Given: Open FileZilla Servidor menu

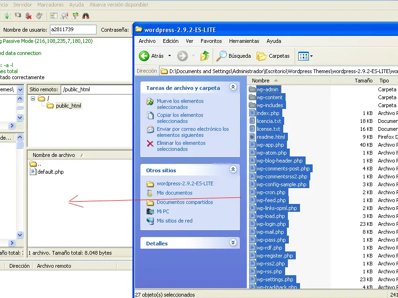Looking at the screenshot, I should 22,5.
